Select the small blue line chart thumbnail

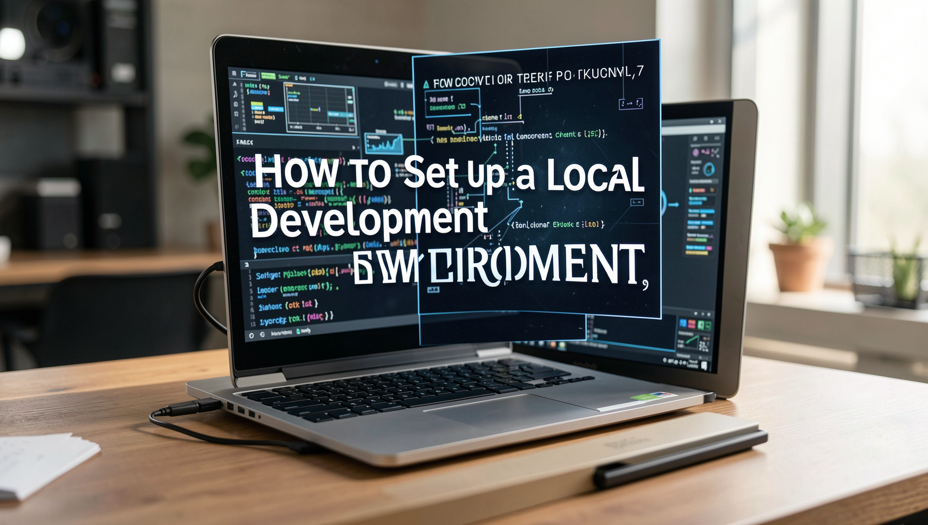coord(384,143)
